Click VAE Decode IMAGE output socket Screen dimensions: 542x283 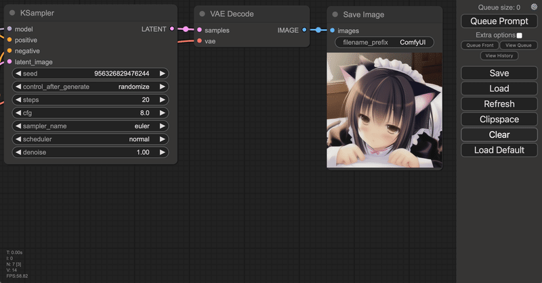point(304,30)
